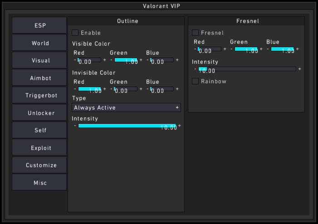This screenshot has height=224, width=318.
Task: Click plus next to Invisible Color Blue
Action: point(177,89)
